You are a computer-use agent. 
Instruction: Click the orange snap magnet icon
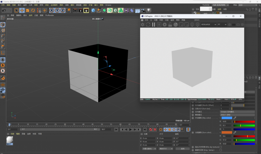(3, 78)
